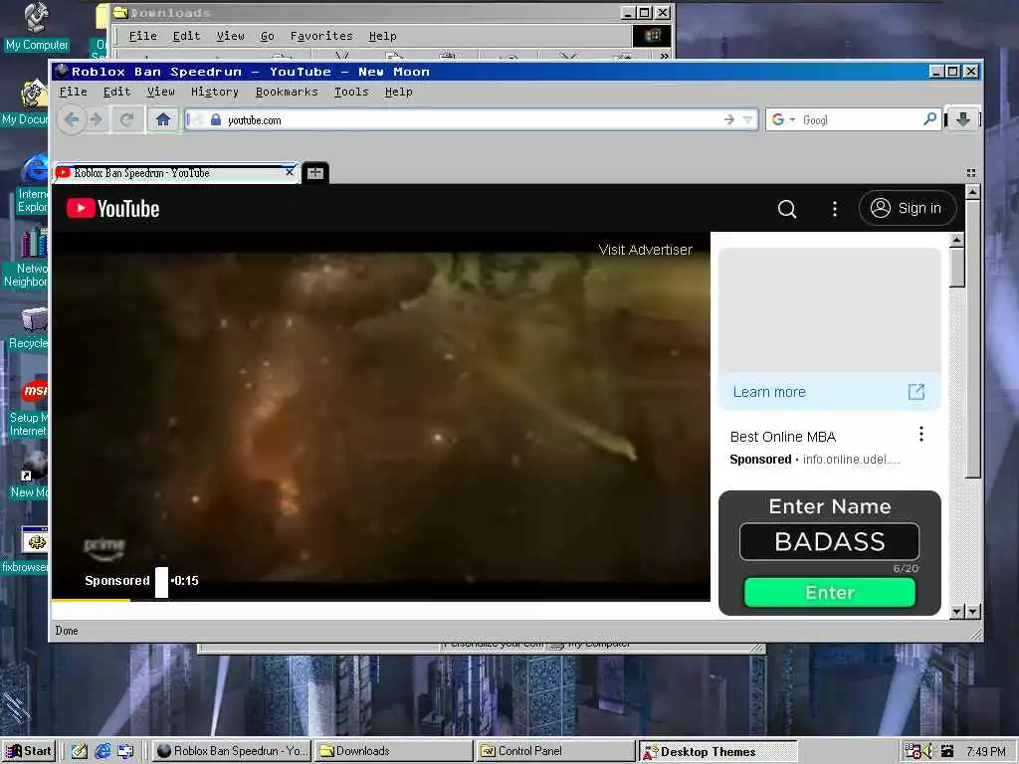Open the Setup MSN Internet desktop icon

tap(29, 409)
